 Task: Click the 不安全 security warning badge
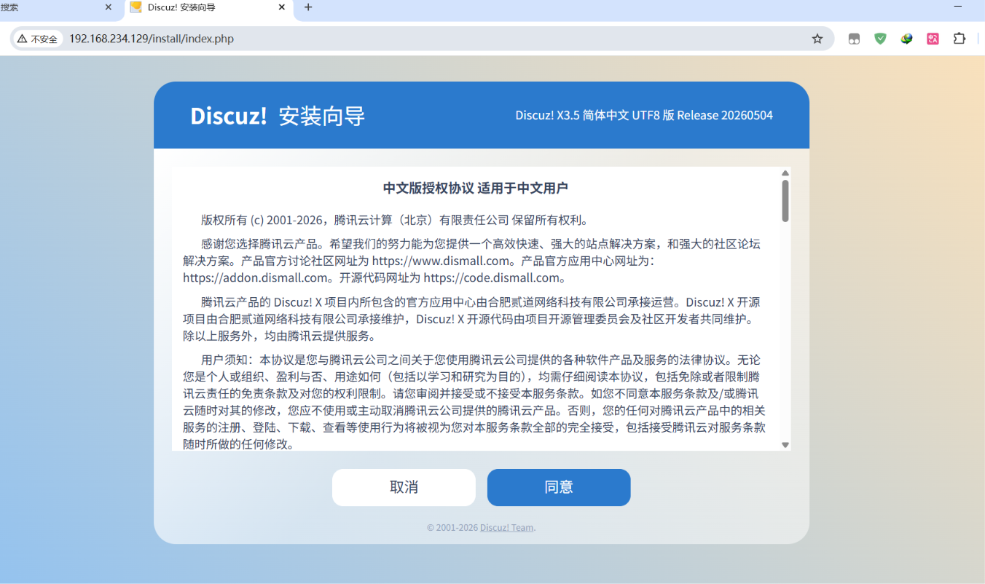click(x=38, y=39)
